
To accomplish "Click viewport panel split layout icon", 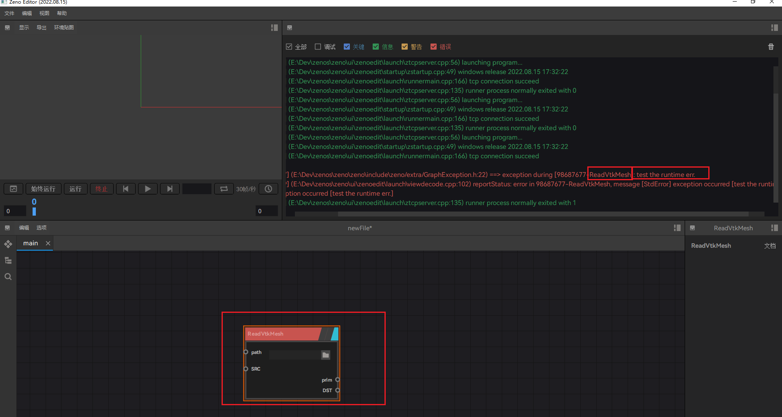I will click(275, 28).
